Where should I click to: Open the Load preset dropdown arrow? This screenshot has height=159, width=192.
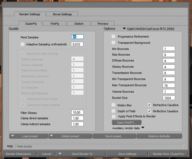(13, 136)
